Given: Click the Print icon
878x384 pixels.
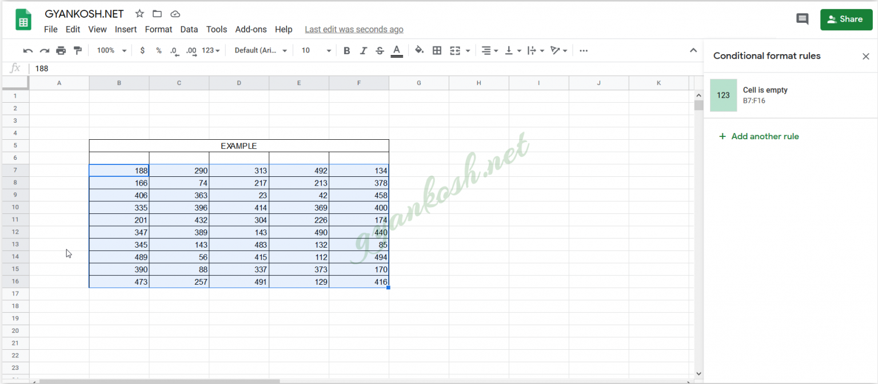Looking at the screenshot, I should [x=61, y=50].
